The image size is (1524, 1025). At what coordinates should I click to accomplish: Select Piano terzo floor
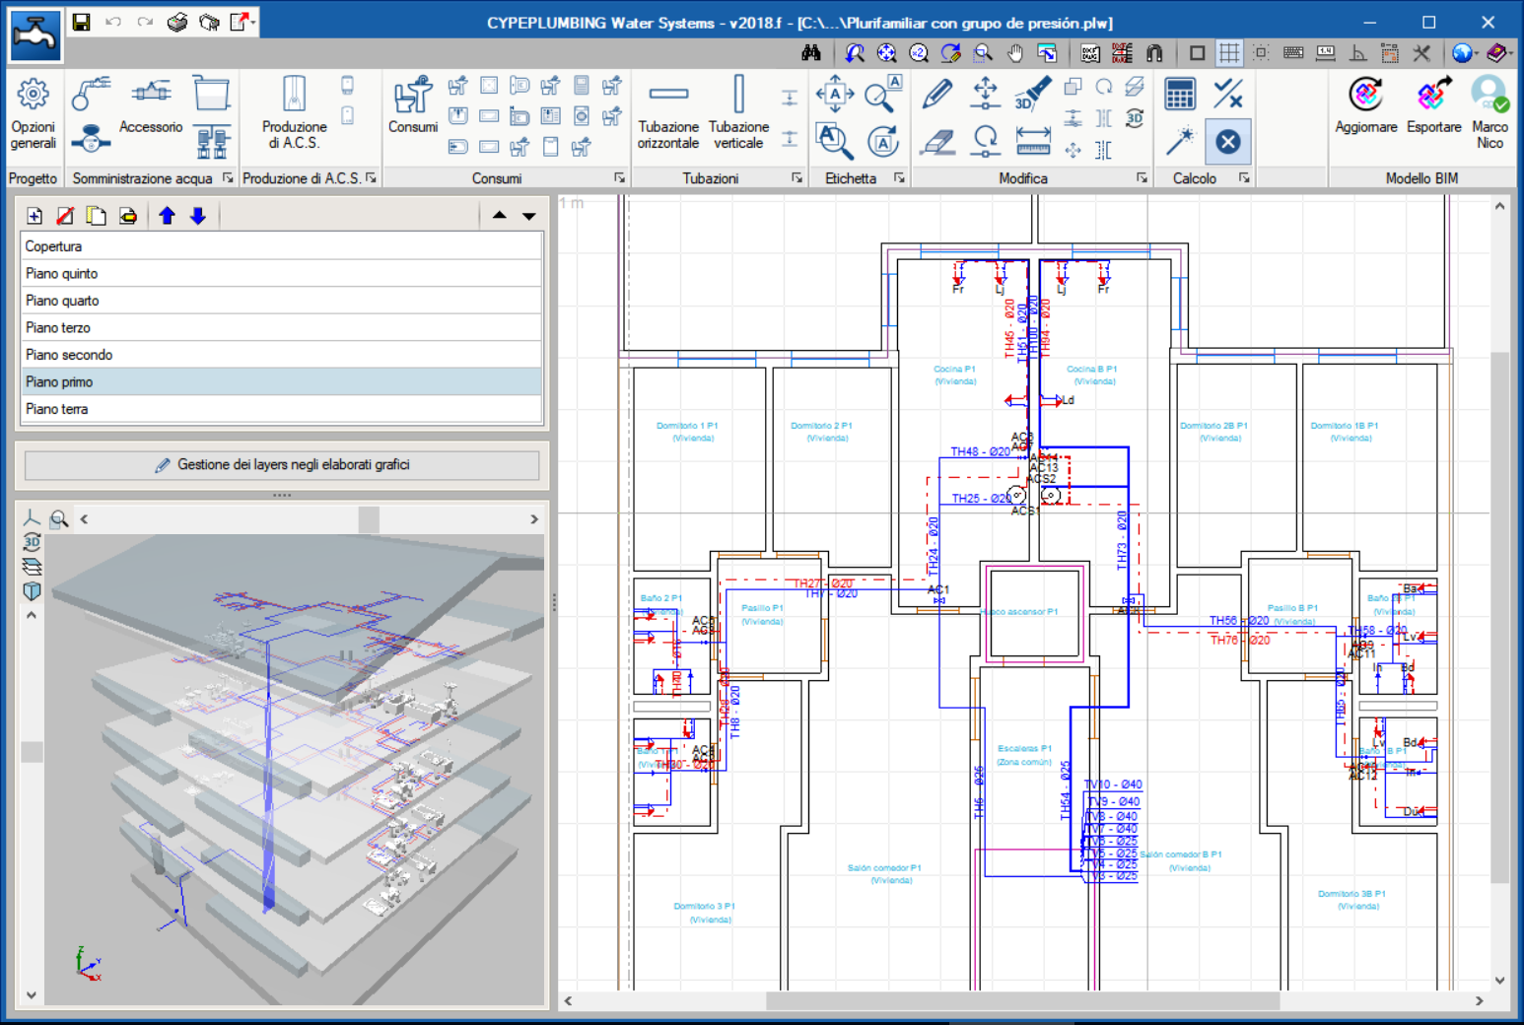point(282,327)
